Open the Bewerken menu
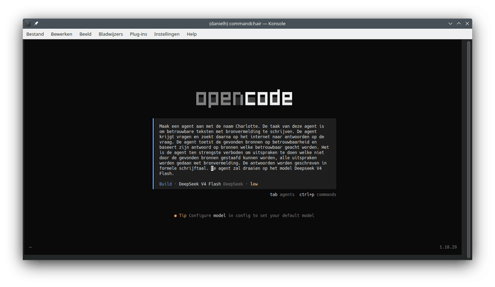Screen dimensions: 495x287 tap(61, 34)
